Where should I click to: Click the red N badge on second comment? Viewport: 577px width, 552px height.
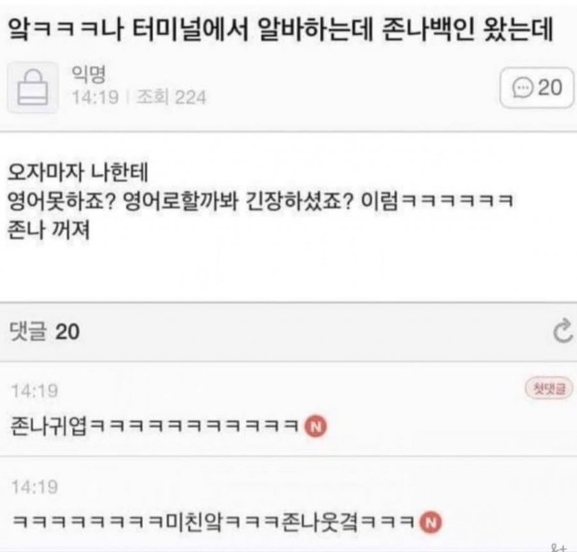[431, 523]
